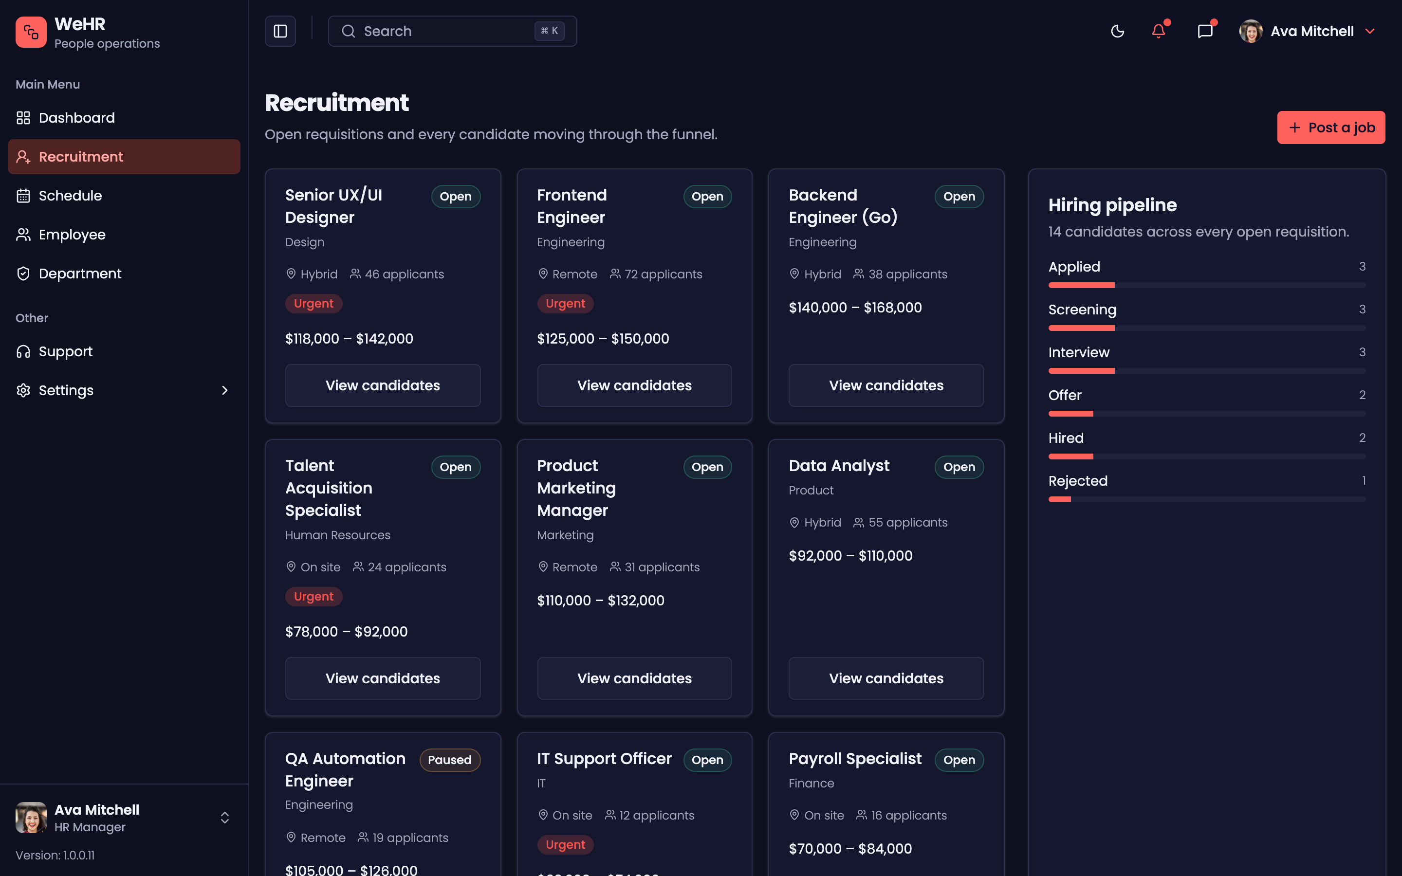Open the Employee menu item
This screenshot has width=1402, height=876.
point(124,235)
